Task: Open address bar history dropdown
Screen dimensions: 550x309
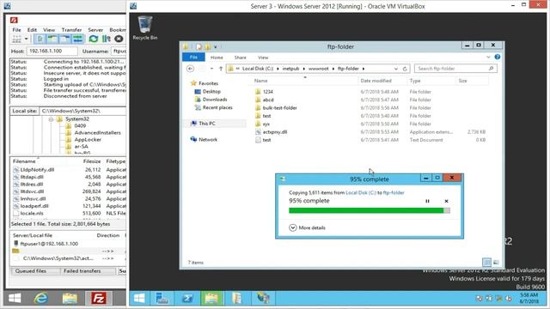Action: pyautogui.click(x=396, y=69)
